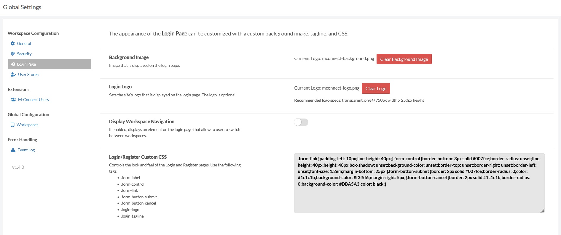Click the warning triangle icon next to Event Log
561x235 pixels.
pyautogui.click(x=13, y=150)
